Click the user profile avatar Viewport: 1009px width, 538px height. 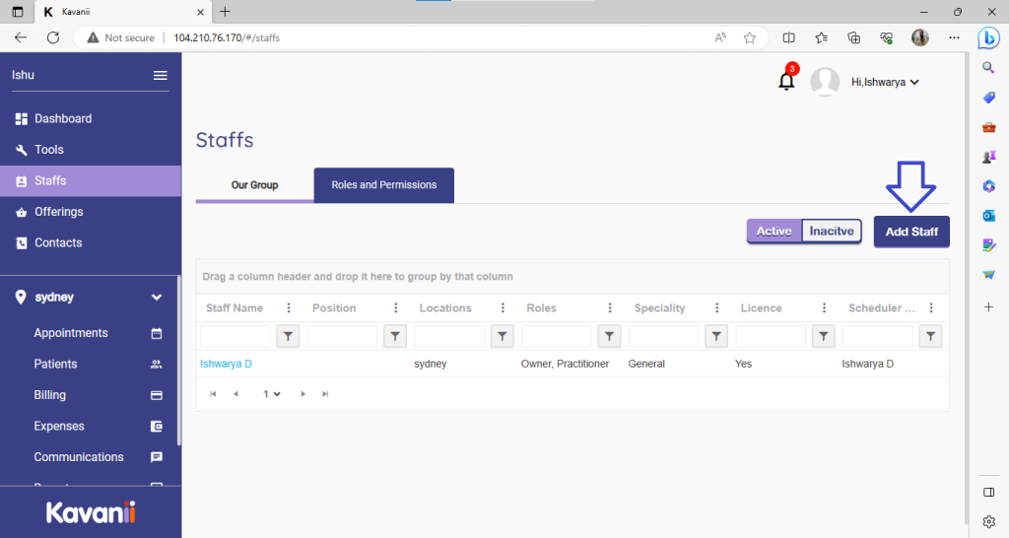coord(824,83)
